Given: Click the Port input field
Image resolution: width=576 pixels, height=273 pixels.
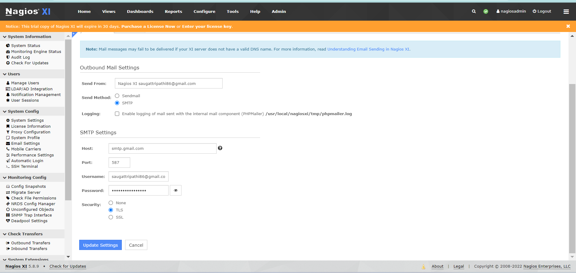Looking at the screenshot, I should 119,162.
